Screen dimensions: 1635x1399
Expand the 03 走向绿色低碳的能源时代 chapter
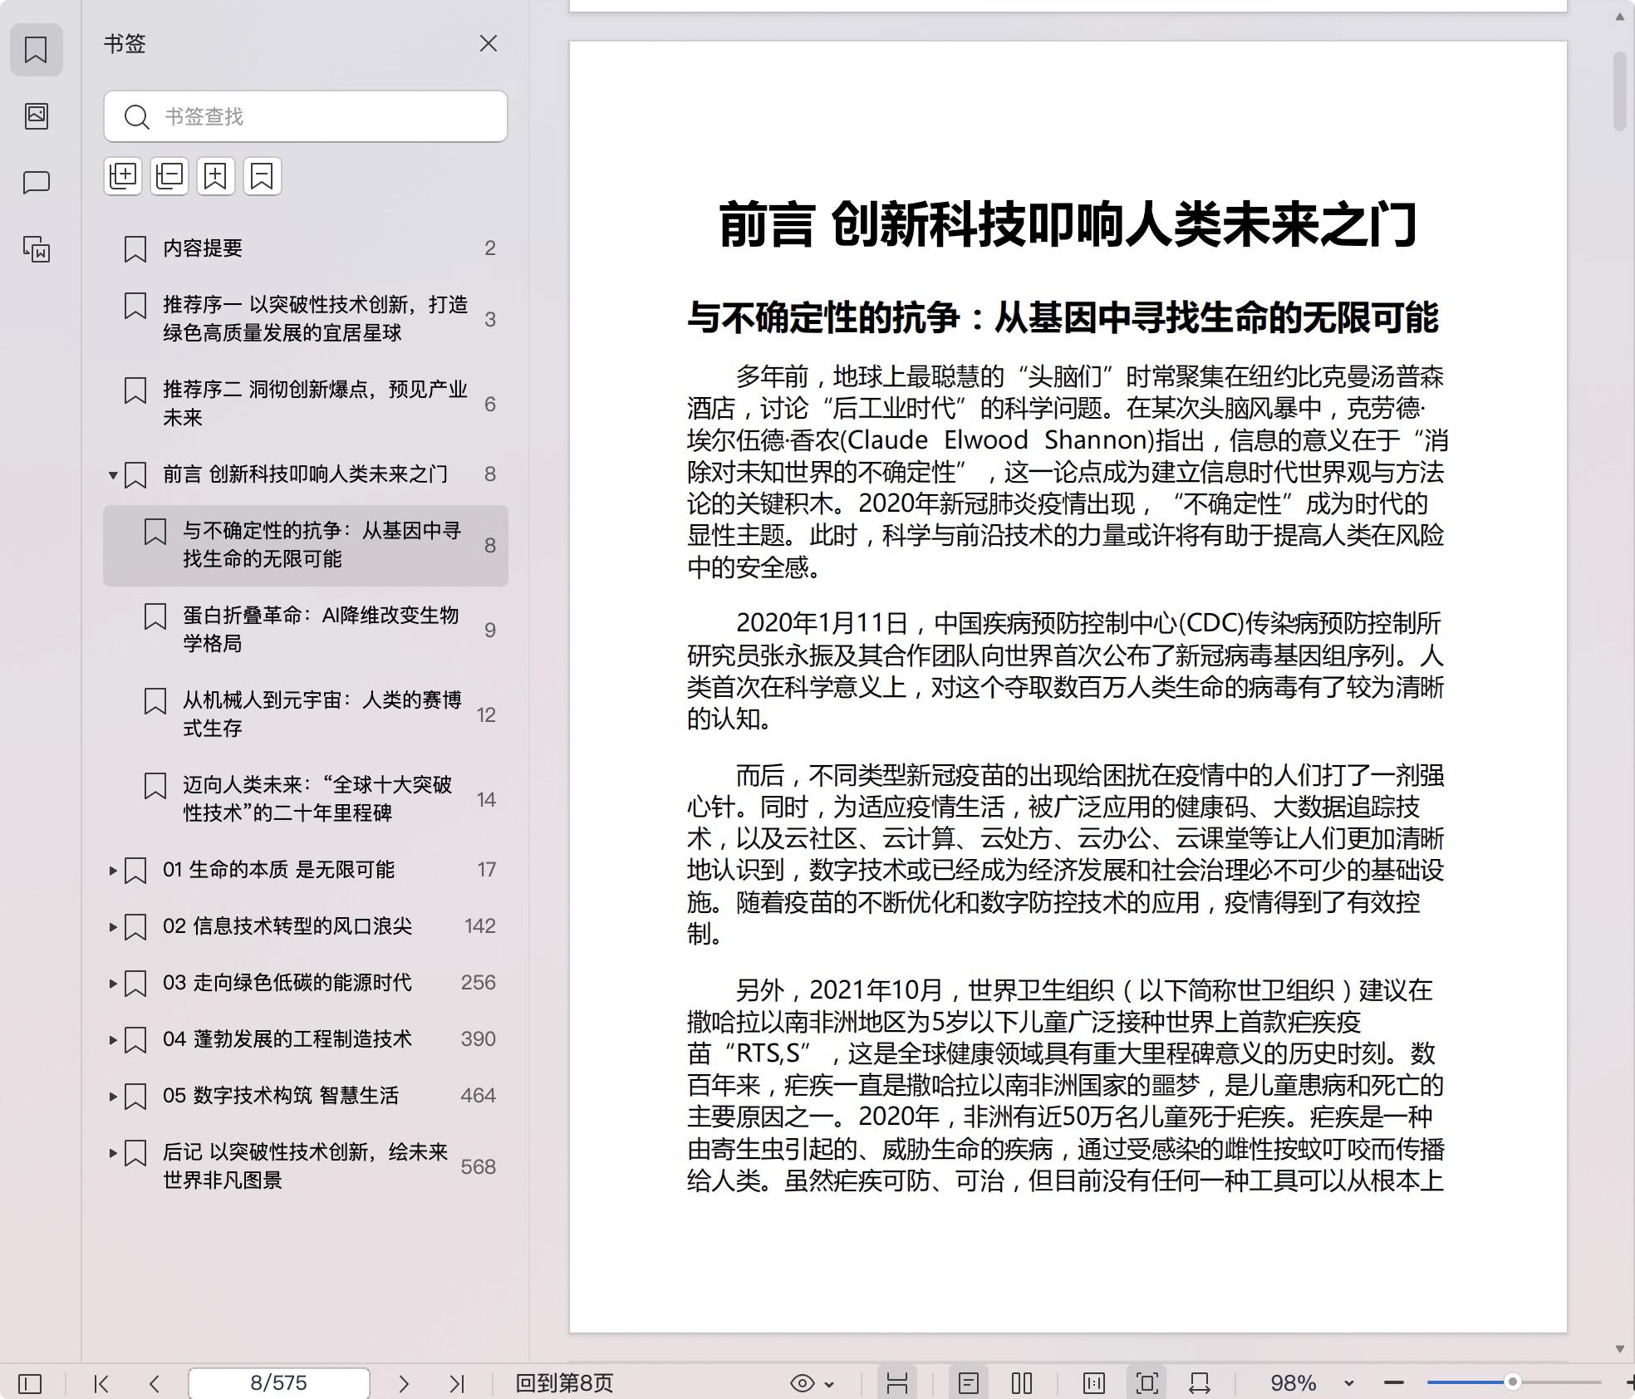[113, 984]
